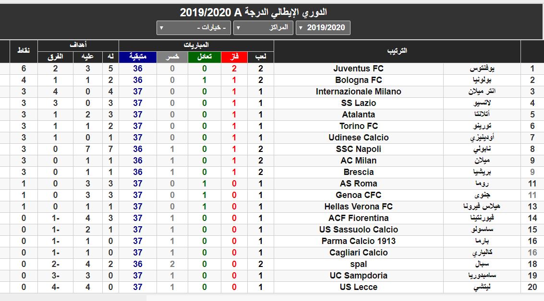
Task: Click the red فاز column header
Action: (x=234, y=57)
